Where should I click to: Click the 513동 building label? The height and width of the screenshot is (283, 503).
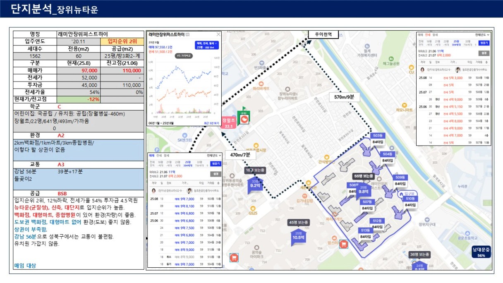click(x=365, y=230)
